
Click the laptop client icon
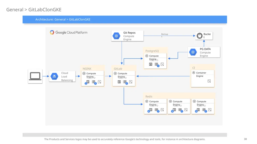35,76
